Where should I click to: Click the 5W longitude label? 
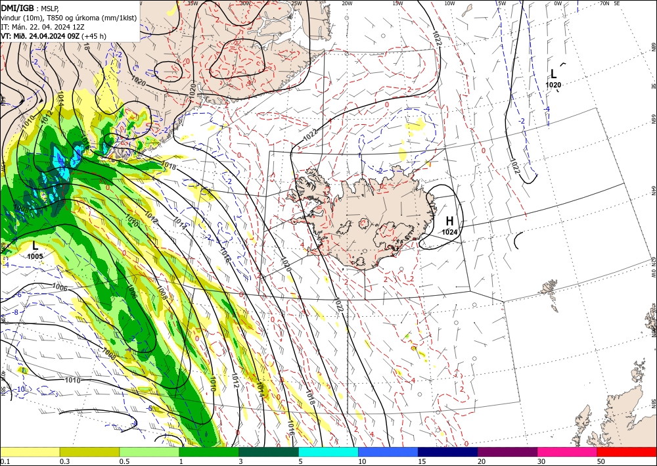point(502,3)
